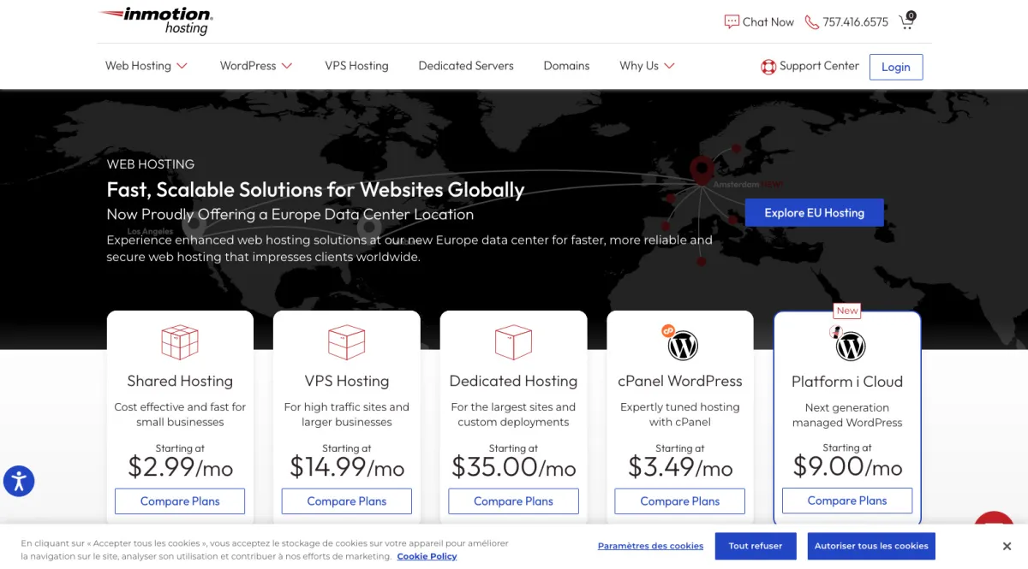
Task: Compare Plans for cPanel WordPress
Action: [680, 501]
